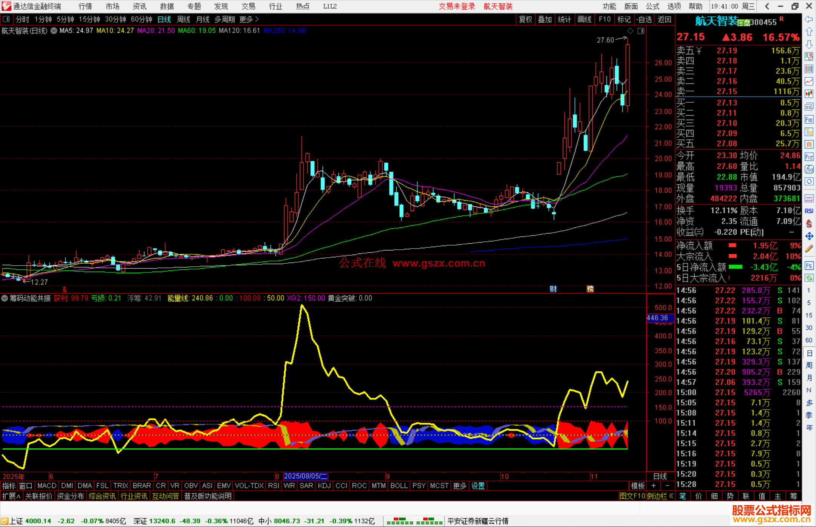
Task: Click the 复权 button
Action: point(525,19)
